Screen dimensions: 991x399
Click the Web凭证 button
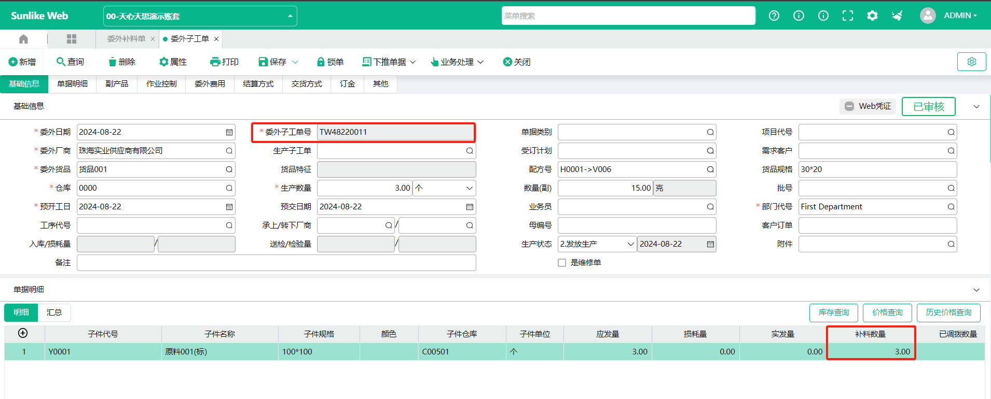[x=868, y=106]
